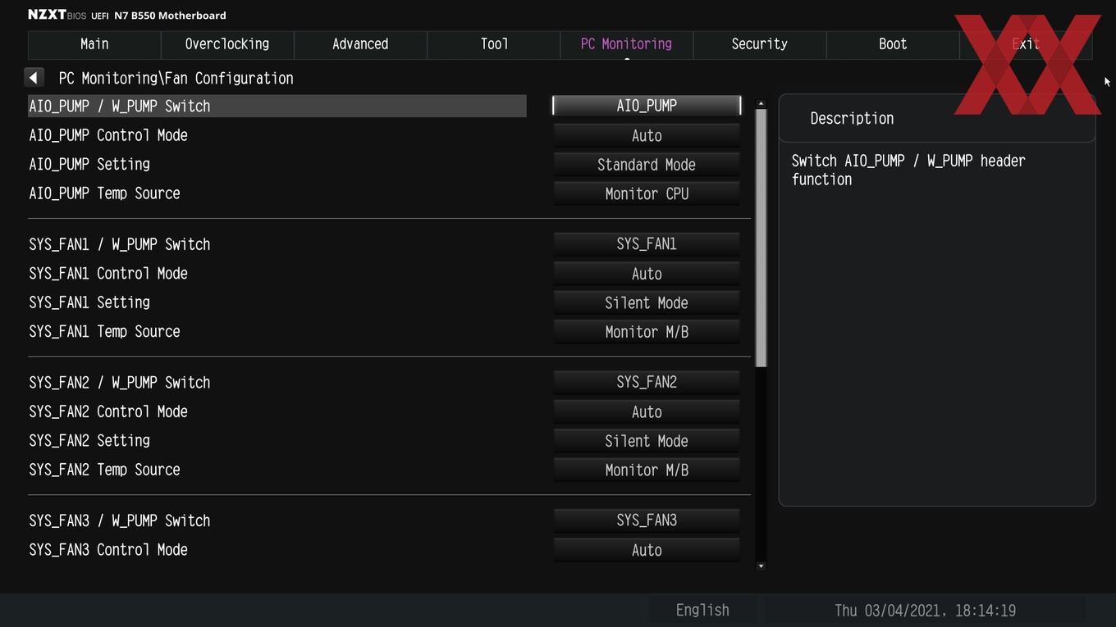Change the language via English button

(702, 610)
